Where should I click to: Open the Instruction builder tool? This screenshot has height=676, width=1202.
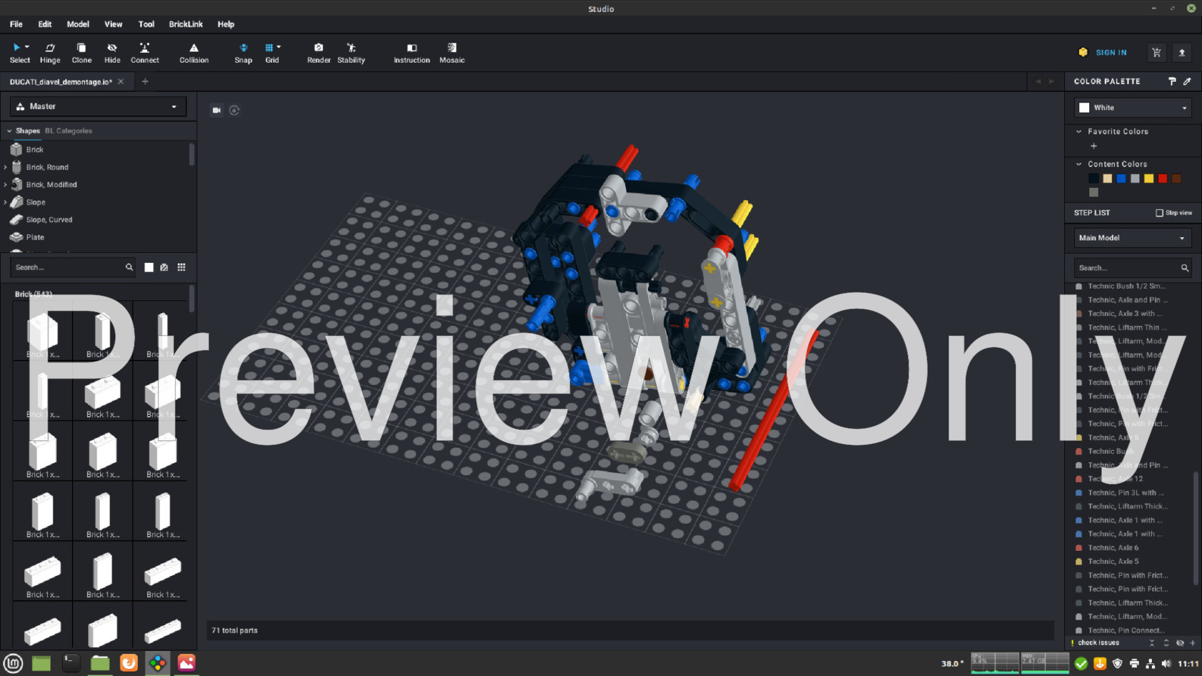click(411, 52)
